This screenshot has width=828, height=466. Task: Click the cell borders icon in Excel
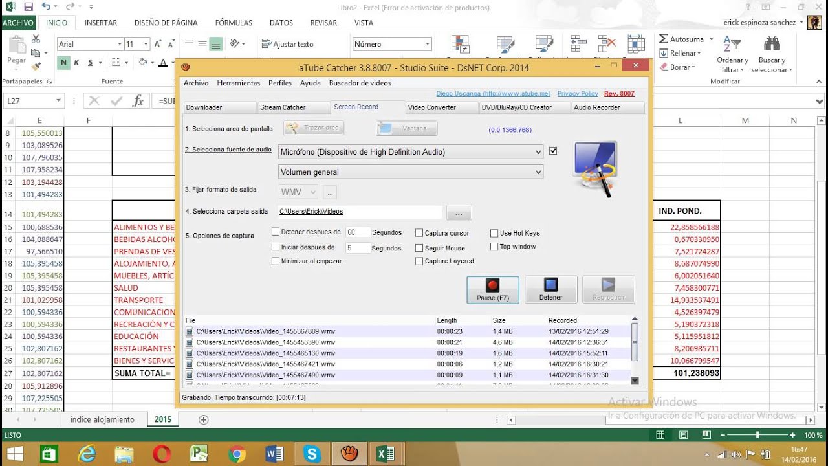[116, 63]
